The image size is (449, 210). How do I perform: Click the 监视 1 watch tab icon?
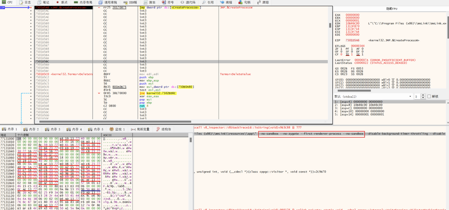112,129
